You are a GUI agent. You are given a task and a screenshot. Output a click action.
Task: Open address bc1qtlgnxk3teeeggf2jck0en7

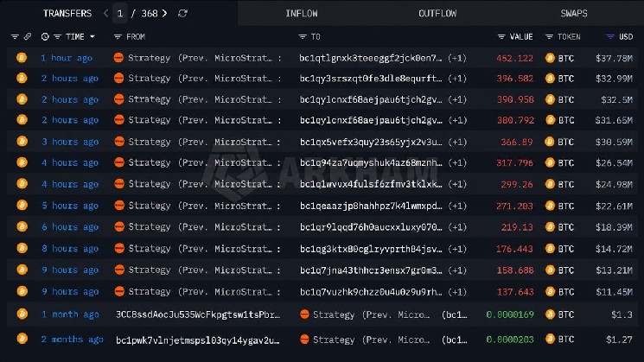[371, 58]
